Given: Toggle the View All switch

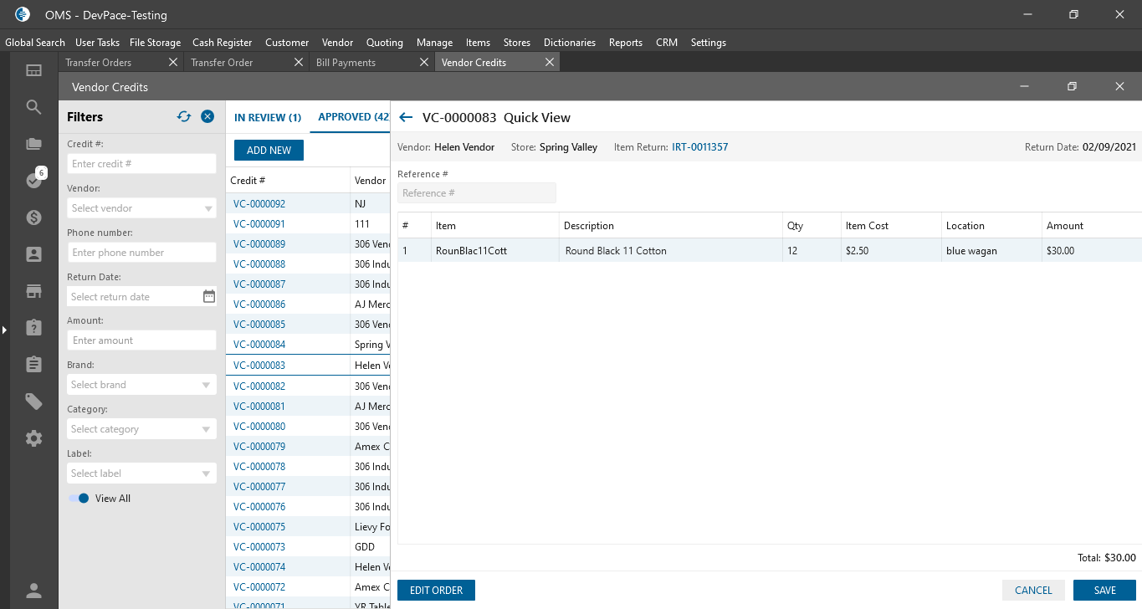Looking at the screenshot, I should click(x=79, y=499).
